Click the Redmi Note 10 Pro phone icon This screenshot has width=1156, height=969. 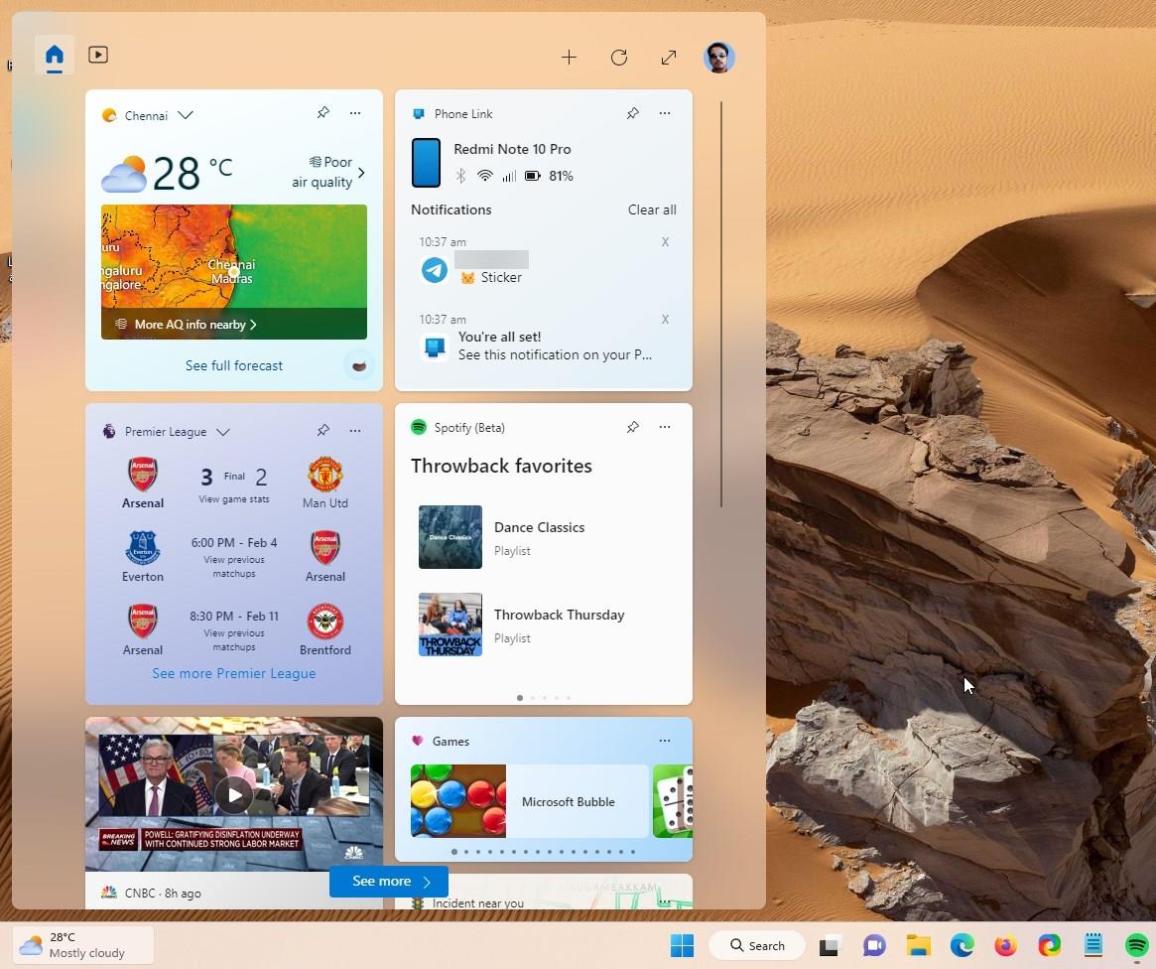click(426, 162)
